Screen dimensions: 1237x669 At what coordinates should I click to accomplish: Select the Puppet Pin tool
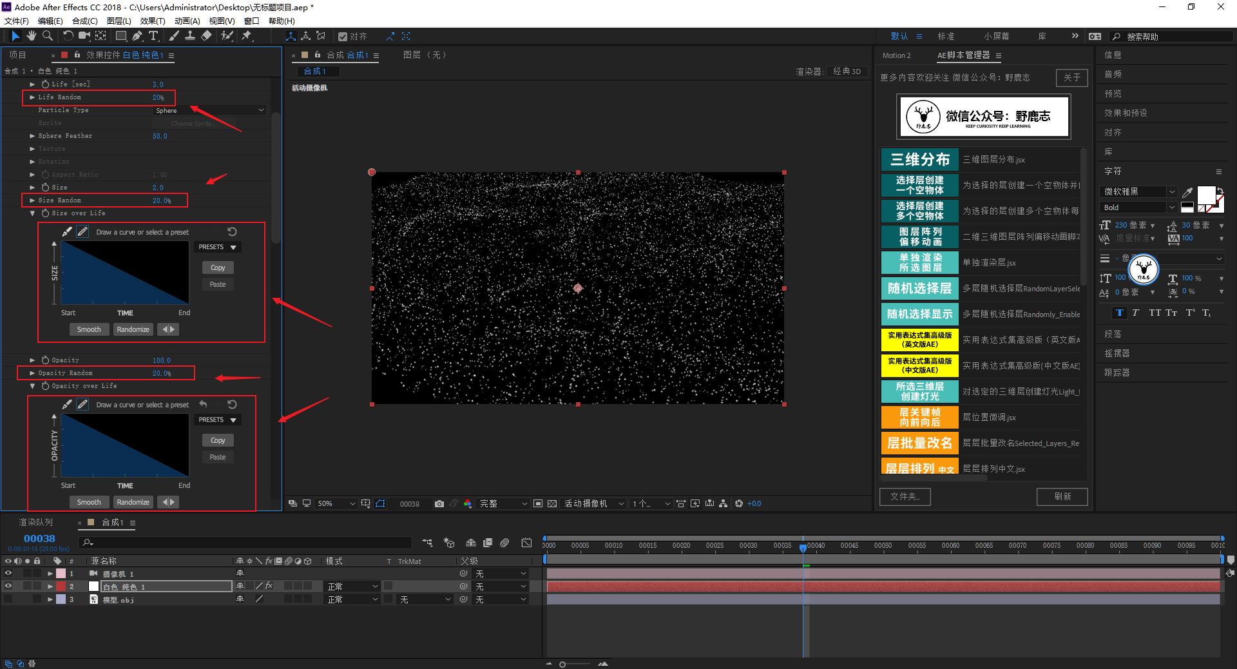point(247,36)
